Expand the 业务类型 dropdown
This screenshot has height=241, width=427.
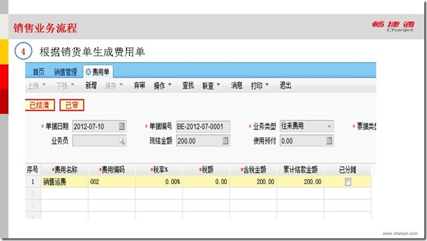point(329,126)
